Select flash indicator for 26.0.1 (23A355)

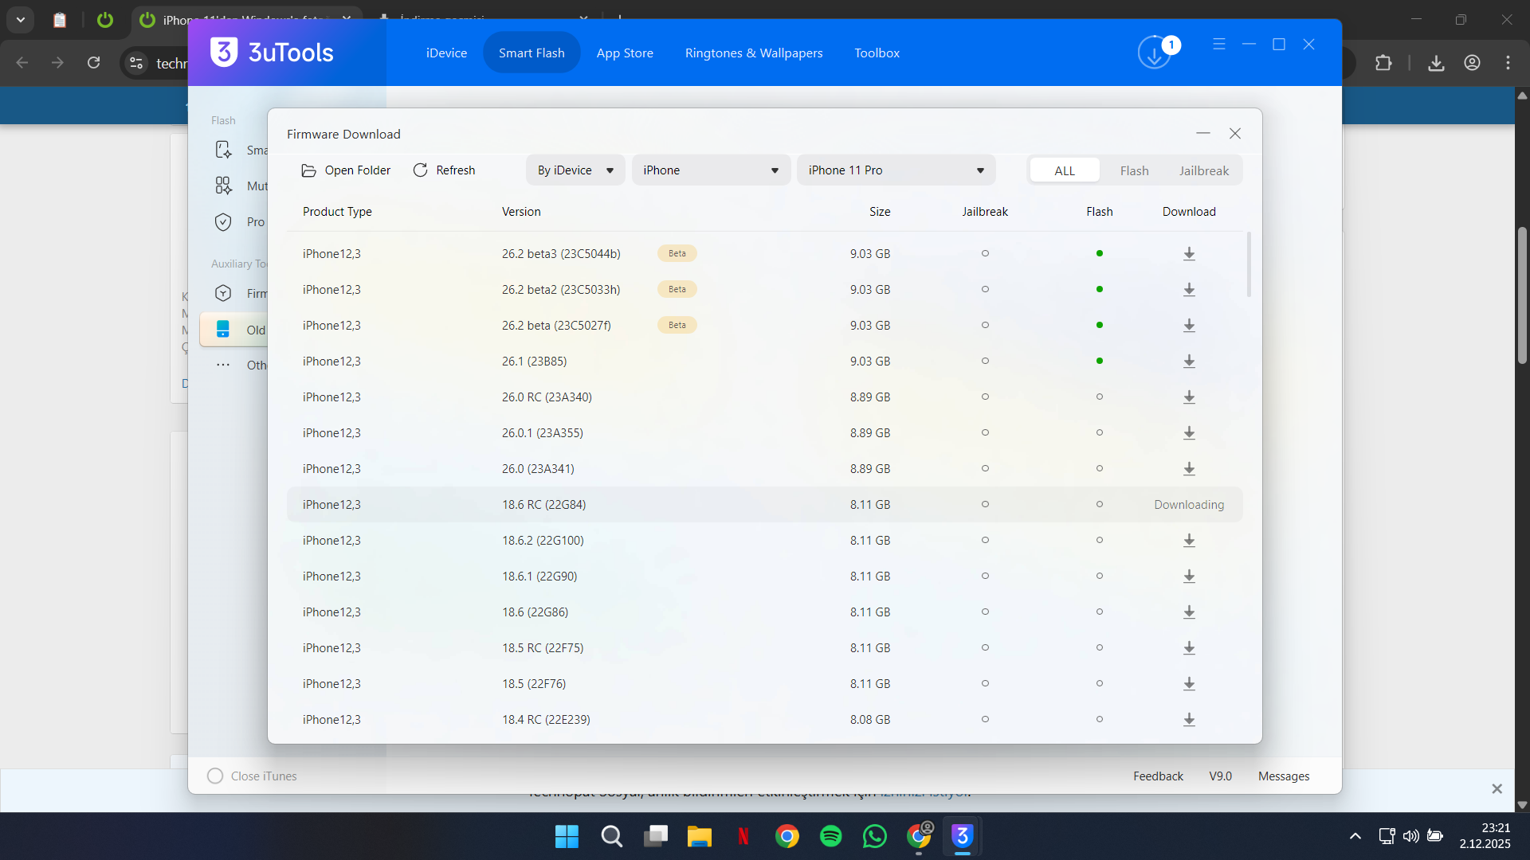pyautogui.click(x=1099, y=433)
